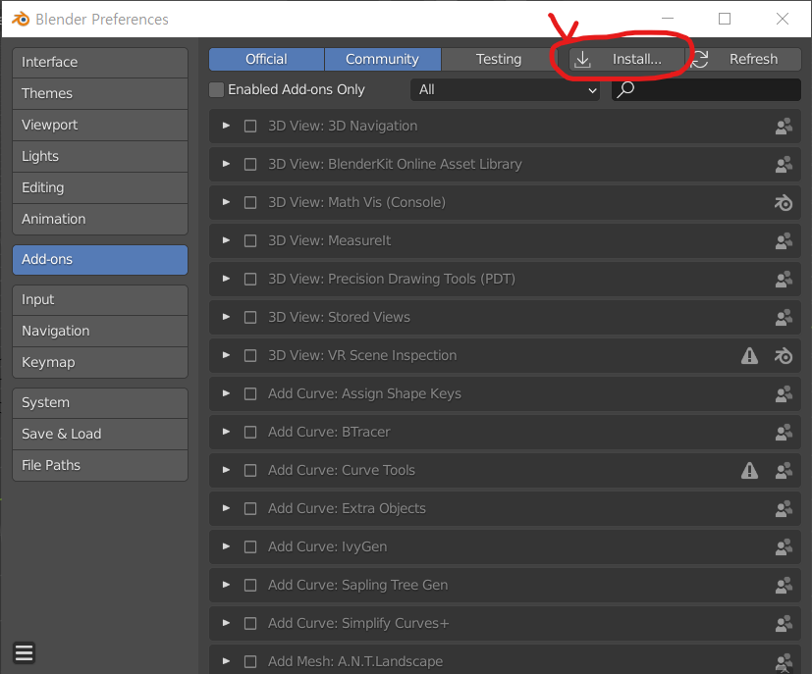Screen dimensions: 812x674
Task: Click the Blender icon on VR Scene Inspection row
Action: coord(784,356)
